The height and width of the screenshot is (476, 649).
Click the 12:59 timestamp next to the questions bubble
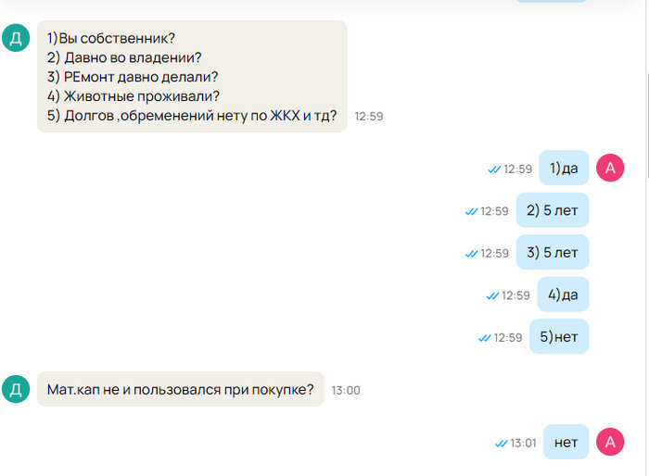coord(369,116)
